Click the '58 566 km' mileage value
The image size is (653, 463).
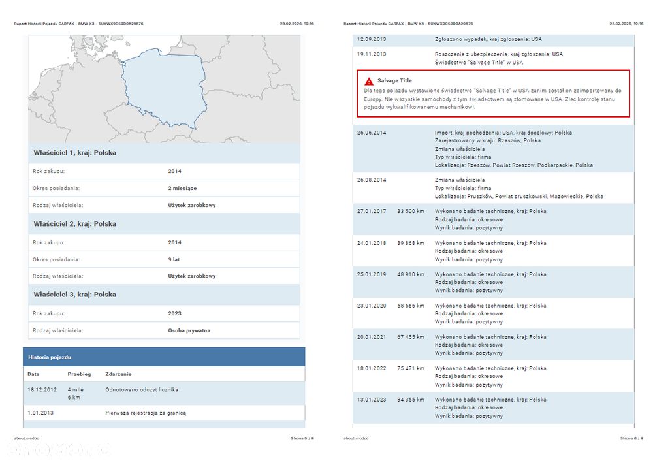pos(411,306)
